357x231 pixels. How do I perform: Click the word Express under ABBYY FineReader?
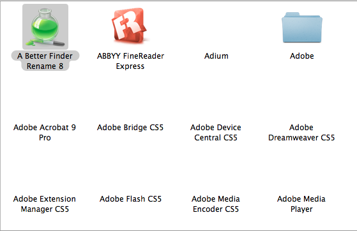coord(130,66)
